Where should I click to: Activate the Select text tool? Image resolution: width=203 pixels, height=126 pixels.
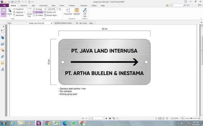pyautogui.click(x=10, y=12)
